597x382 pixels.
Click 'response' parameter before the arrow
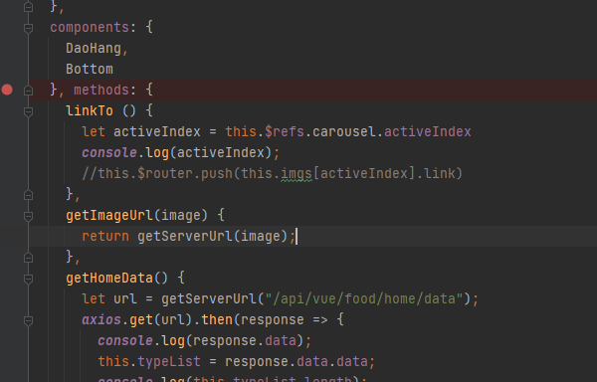click(273, 320)
